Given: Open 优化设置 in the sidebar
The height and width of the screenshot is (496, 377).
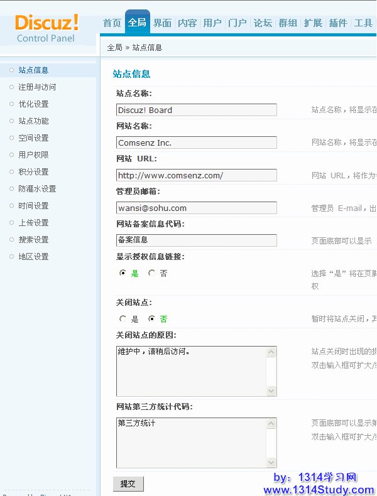Looking at the screenshot, I should click(x=33, y=104).
